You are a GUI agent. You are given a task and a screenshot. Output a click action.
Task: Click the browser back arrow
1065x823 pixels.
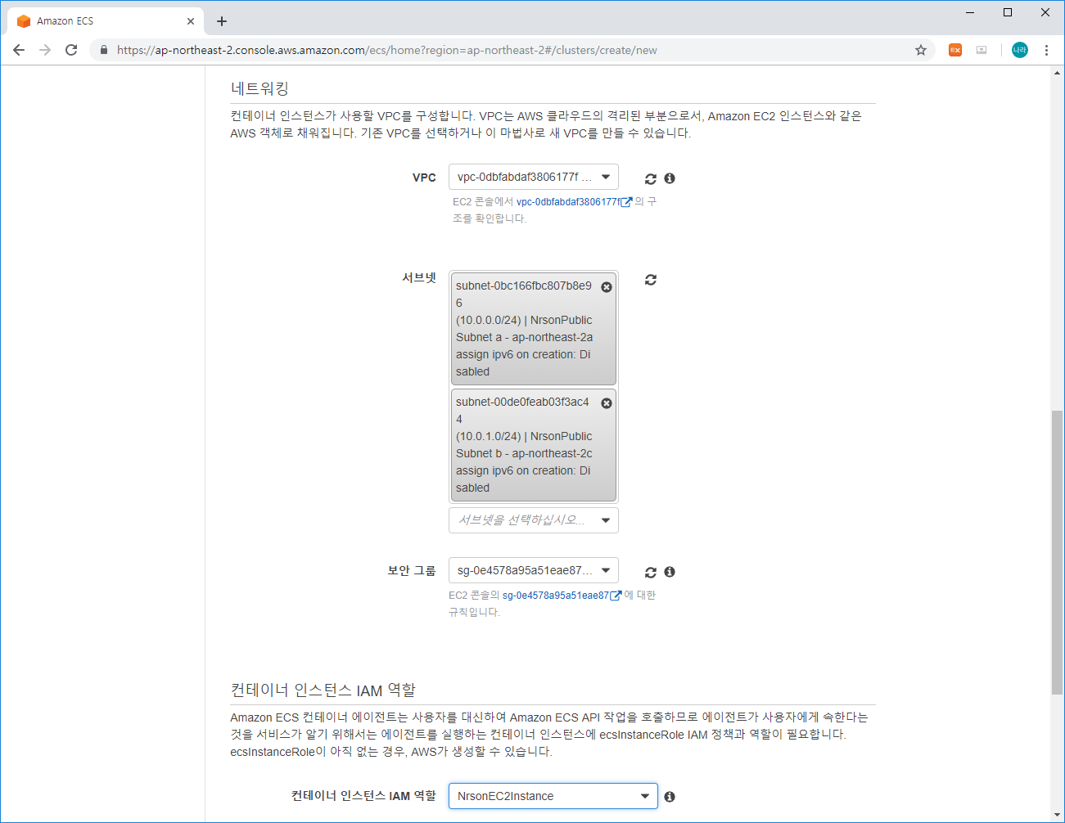click(x=19, y=50)
